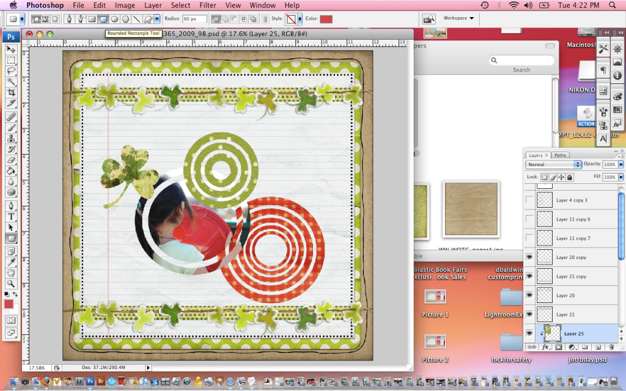Click the red shape Color swatch
Screen dimensions: 626x391
[x=327, y=19]
